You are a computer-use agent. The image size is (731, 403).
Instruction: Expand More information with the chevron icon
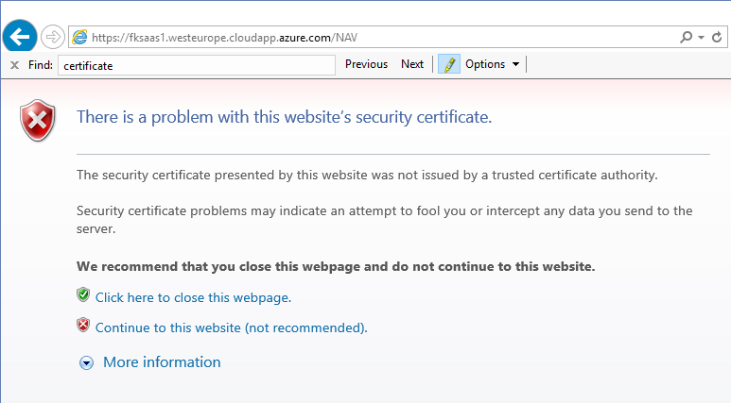point(87,362)
